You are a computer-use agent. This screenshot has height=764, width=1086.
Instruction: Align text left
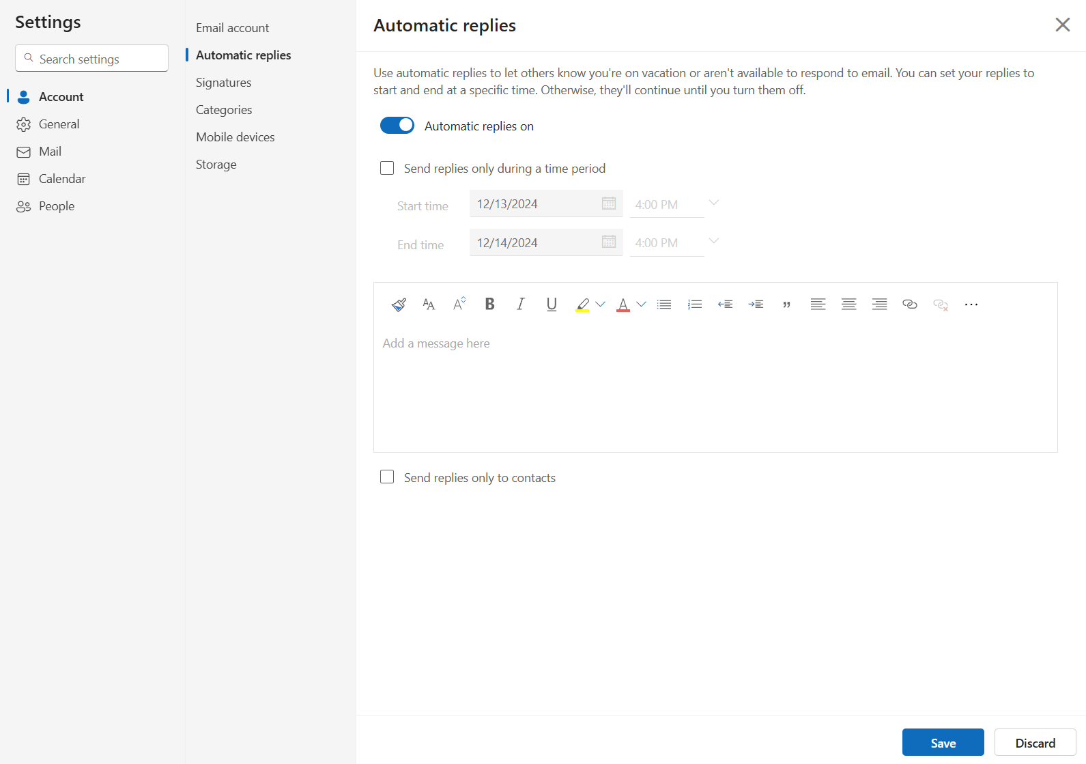pos(818,305)
